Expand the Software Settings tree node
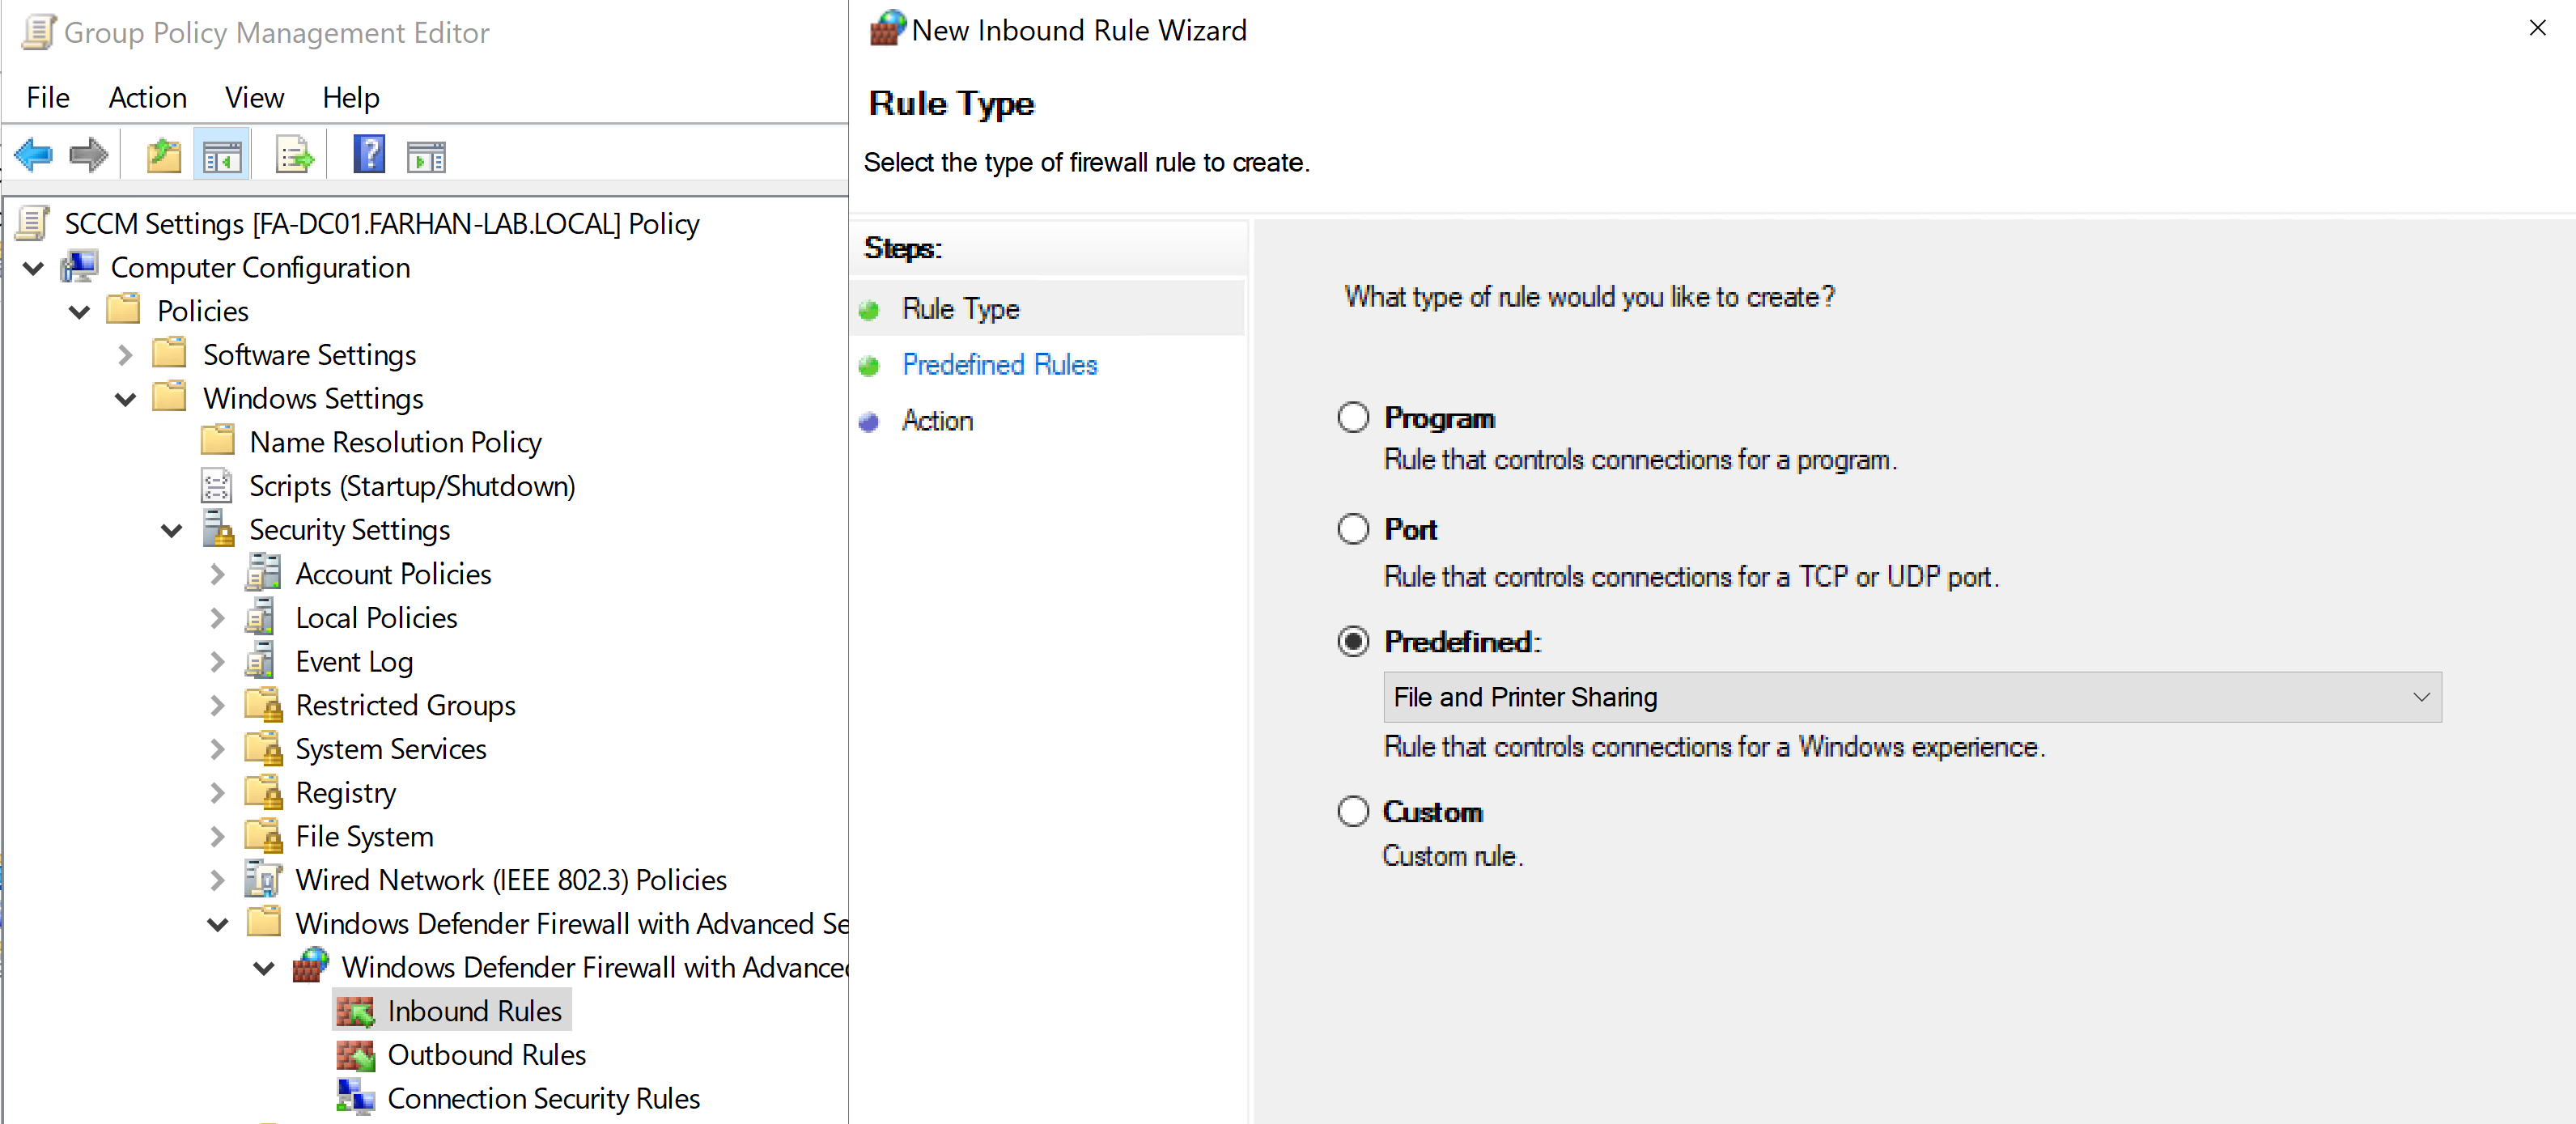 coord(125,355)
